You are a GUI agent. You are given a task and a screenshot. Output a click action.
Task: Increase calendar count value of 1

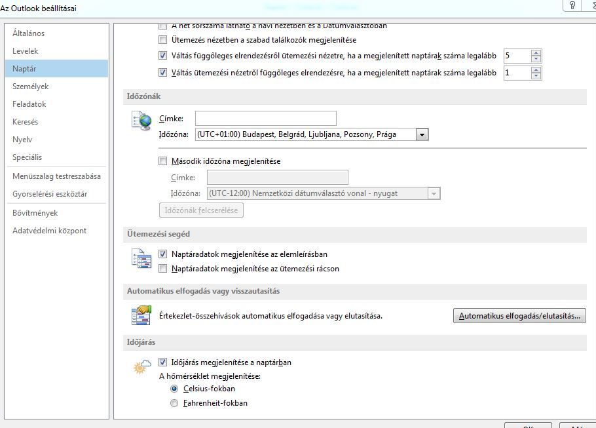536,69
